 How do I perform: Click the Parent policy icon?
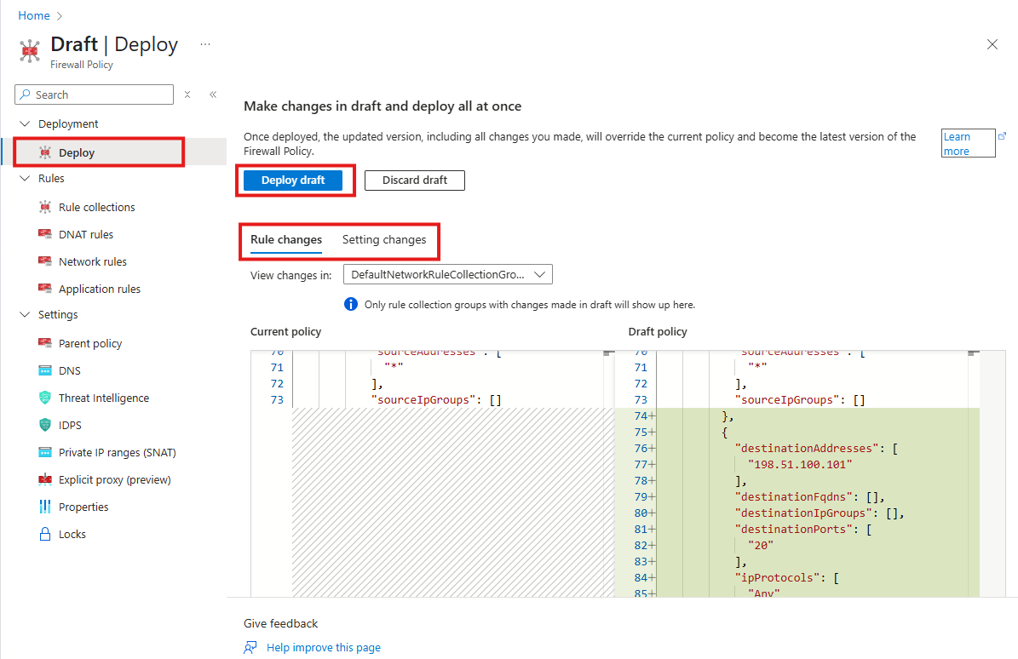[x=45, y=343]
